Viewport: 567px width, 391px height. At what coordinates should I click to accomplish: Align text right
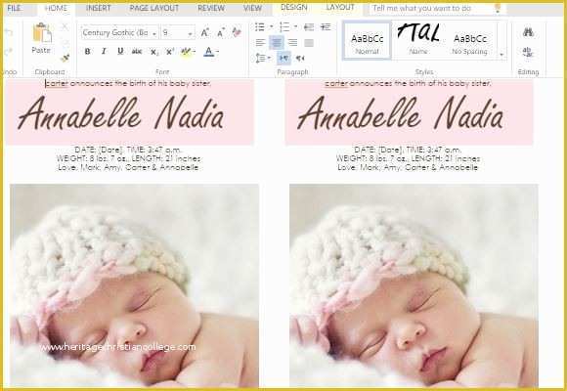tap(292, 43)
